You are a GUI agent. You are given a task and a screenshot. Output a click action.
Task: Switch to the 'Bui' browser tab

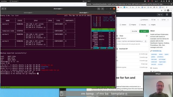tap(126, 7)
